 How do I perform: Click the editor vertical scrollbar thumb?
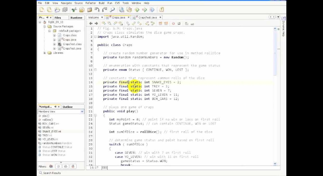coord(275,53)
